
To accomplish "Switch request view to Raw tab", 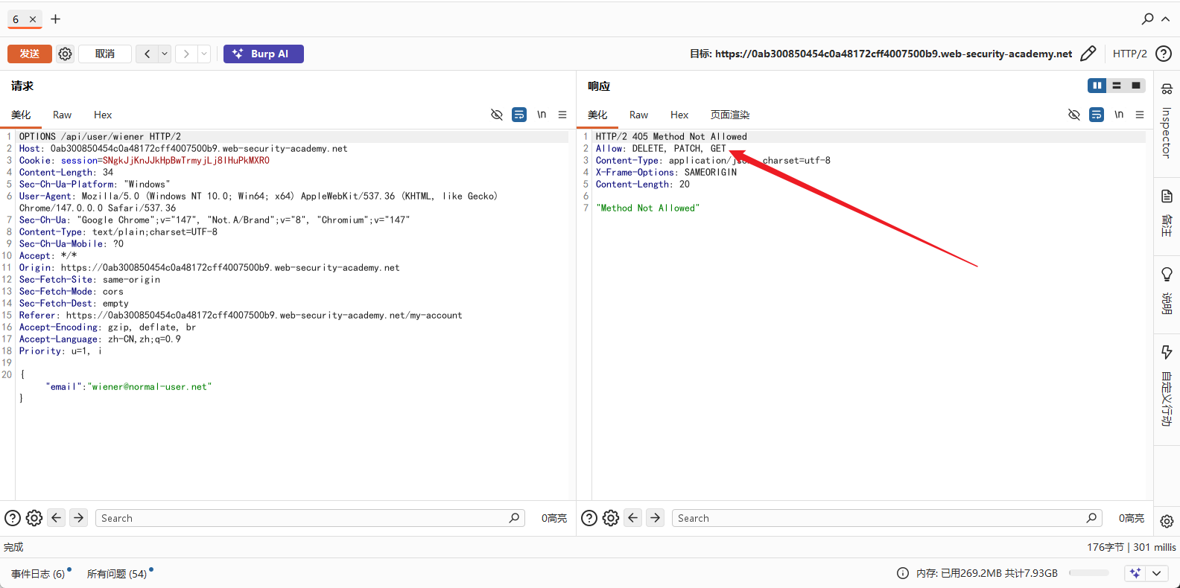I will click(x=62, y=115).
